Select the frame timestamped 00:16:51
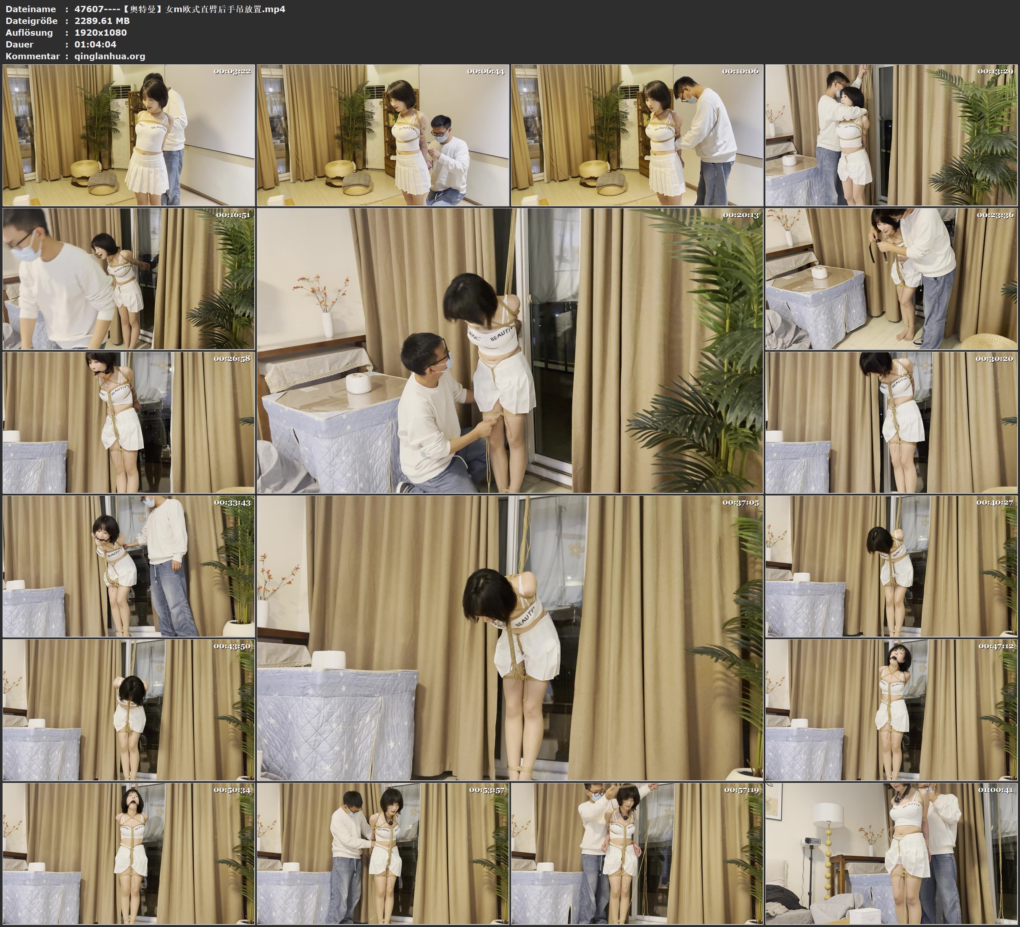The height and width of the screenshot is (927, 1020). click(129, 279)
